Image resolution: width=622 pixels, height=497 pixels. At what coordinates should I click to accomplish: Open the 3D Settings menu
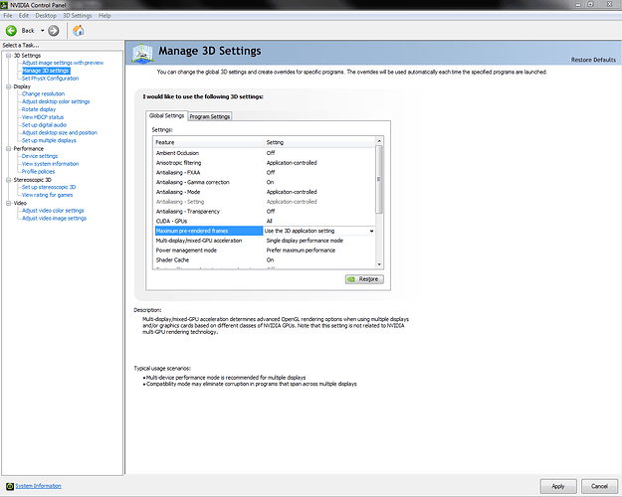coord(78,16)
